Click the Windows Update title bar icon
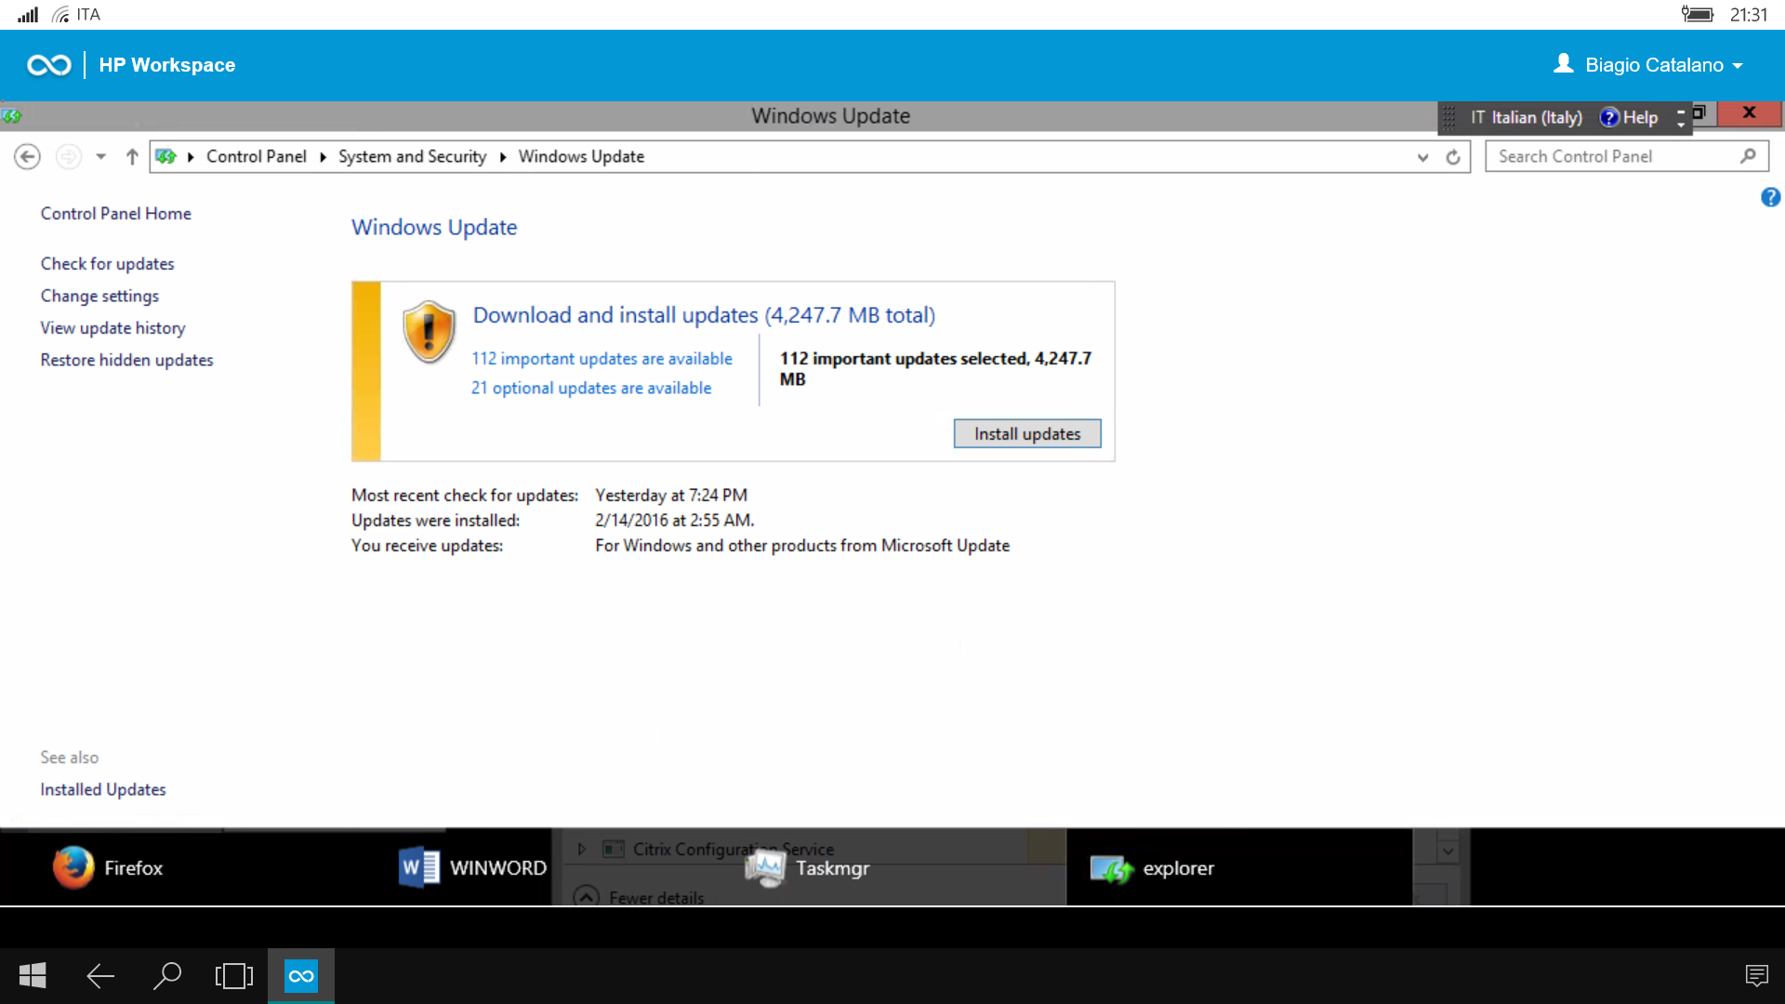The image size is (1785, 1004). tap(12, 116)
